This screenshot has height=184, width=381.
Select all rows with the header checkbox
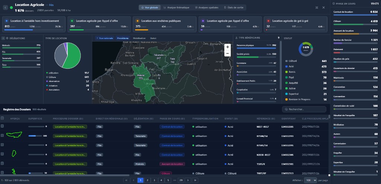tap(2, 118)
